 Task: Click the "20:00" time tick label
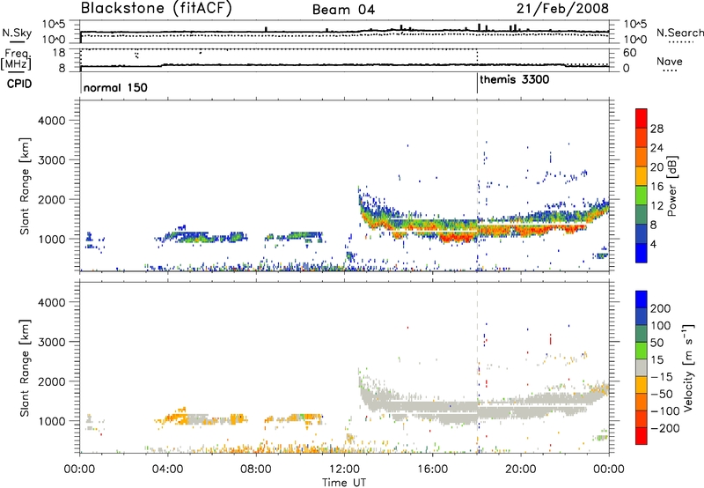click(x=520, y=470)
